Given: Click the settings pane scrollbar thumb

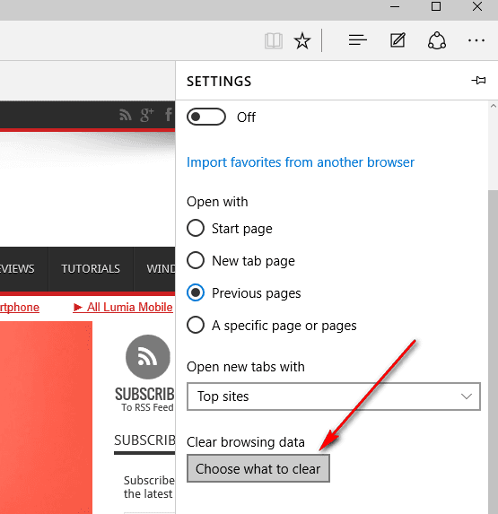Looking at the screenshot, I should point(494,352).
